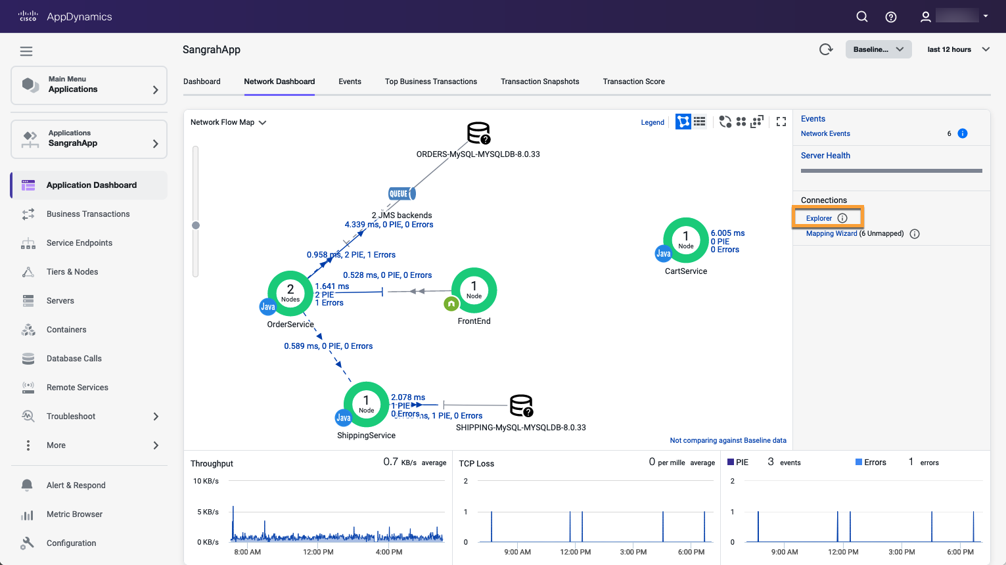Viewport: 1006px width, 565px height.
Task: Apply the circular layout icon
Action: [x=725, y=122]
